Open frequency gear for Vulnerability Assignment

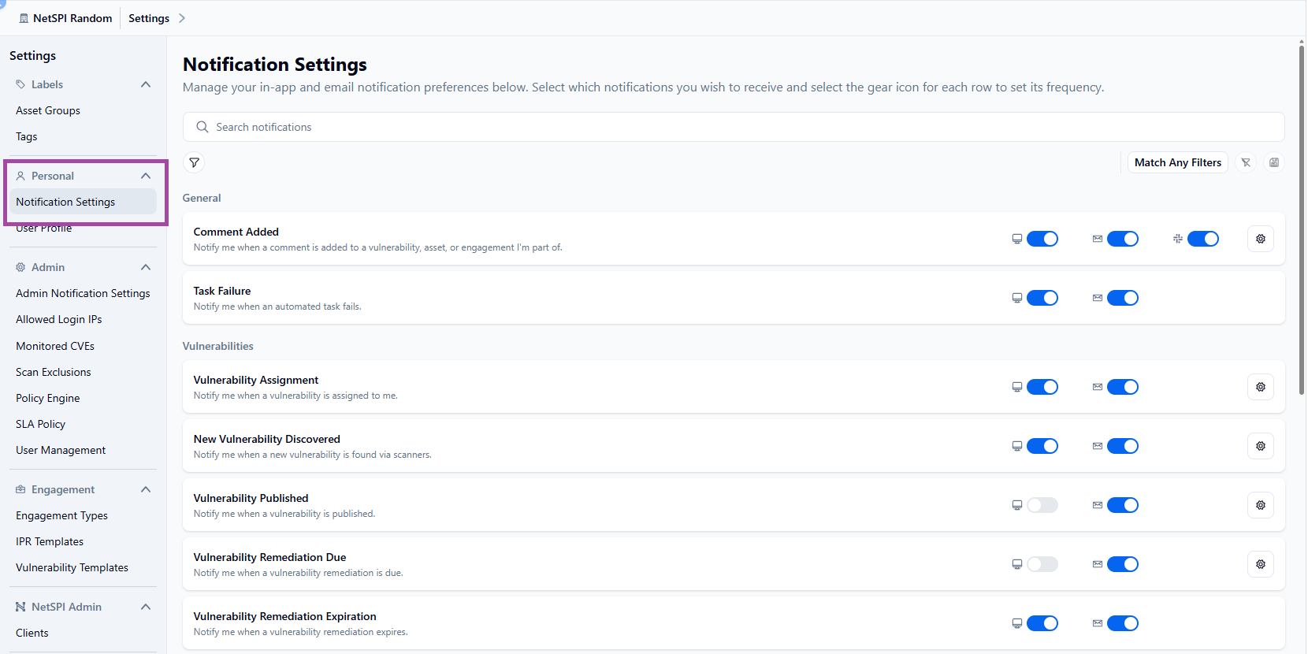(x=1261, y=387)
